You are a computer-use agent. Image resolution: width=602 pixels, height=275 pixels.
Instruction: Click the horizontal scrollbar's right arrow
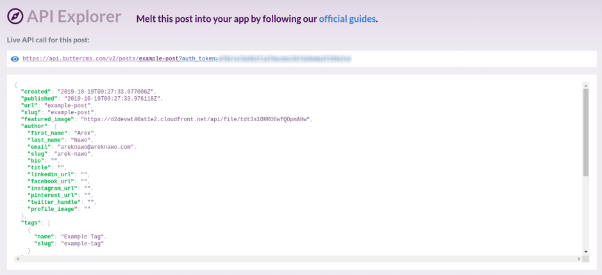[579, 259]
